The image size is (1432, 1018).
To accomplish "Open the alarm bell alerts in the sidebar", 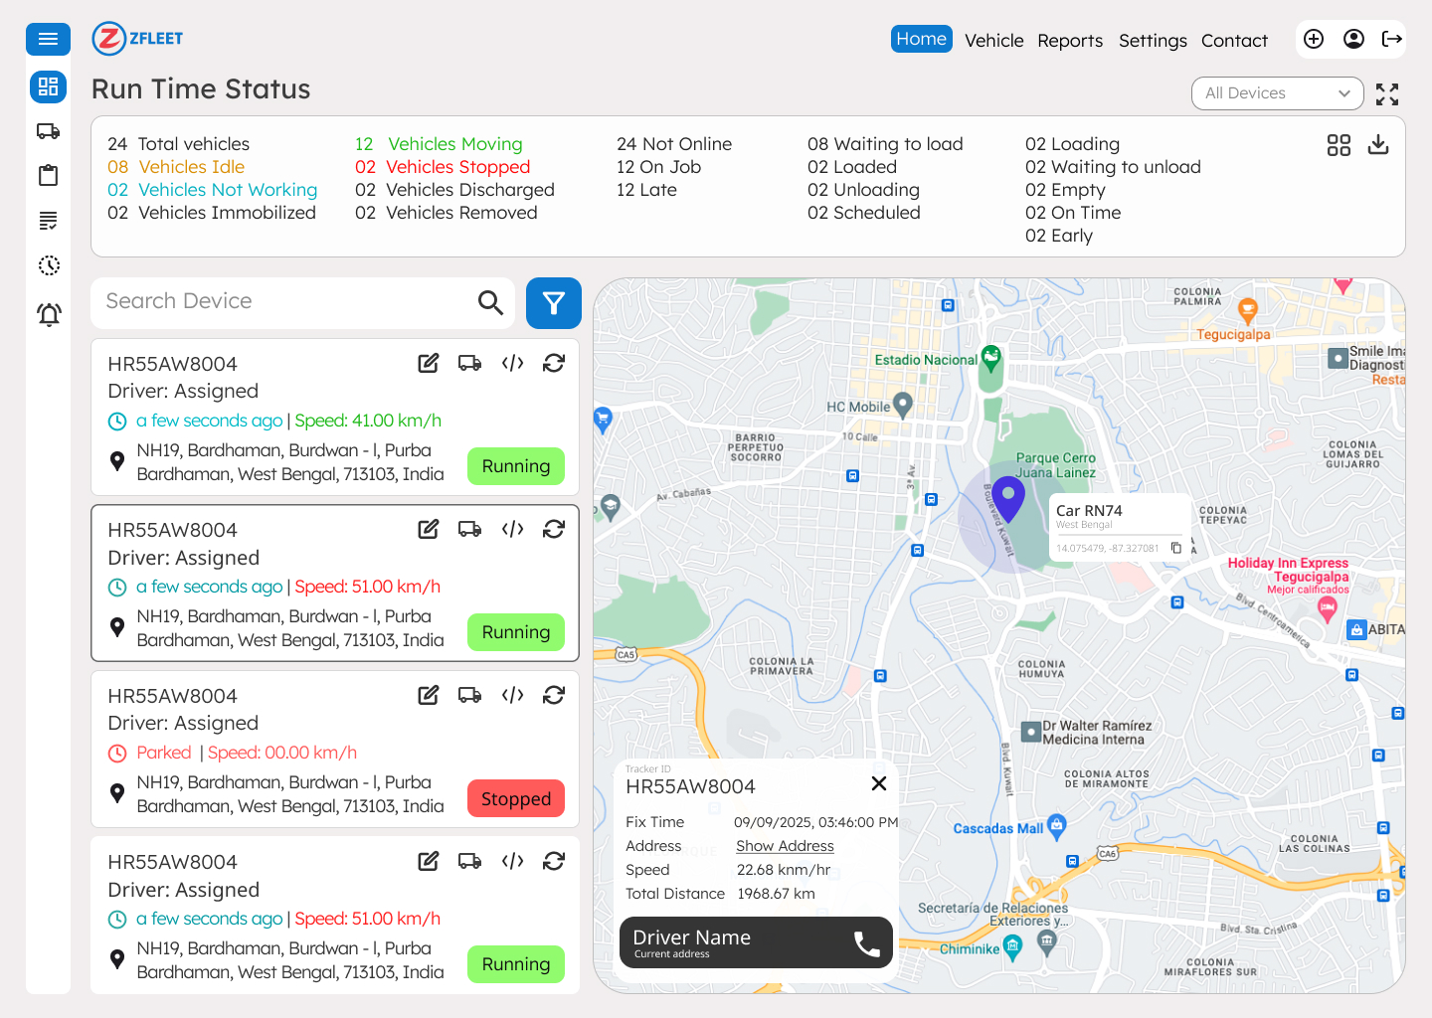I will [48, 315].
